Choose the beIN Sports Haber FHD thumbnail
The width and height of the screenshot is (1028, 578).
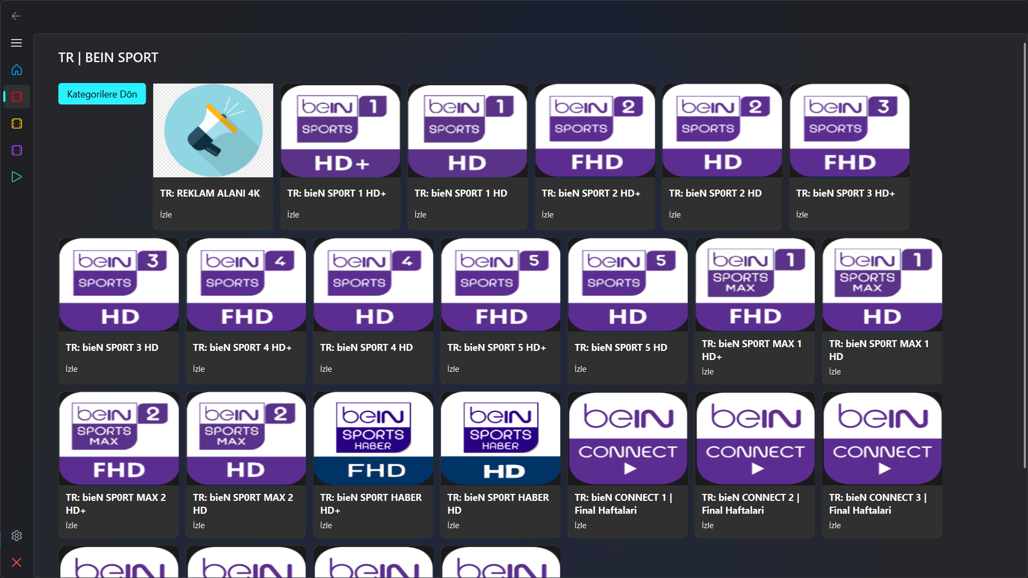[373, 438]
